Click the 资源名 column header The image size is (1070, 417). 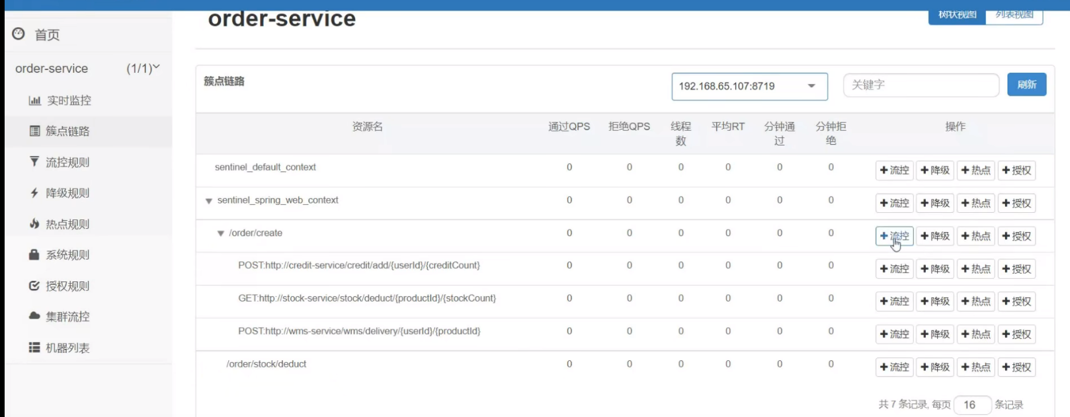click(x=368, y=126)
